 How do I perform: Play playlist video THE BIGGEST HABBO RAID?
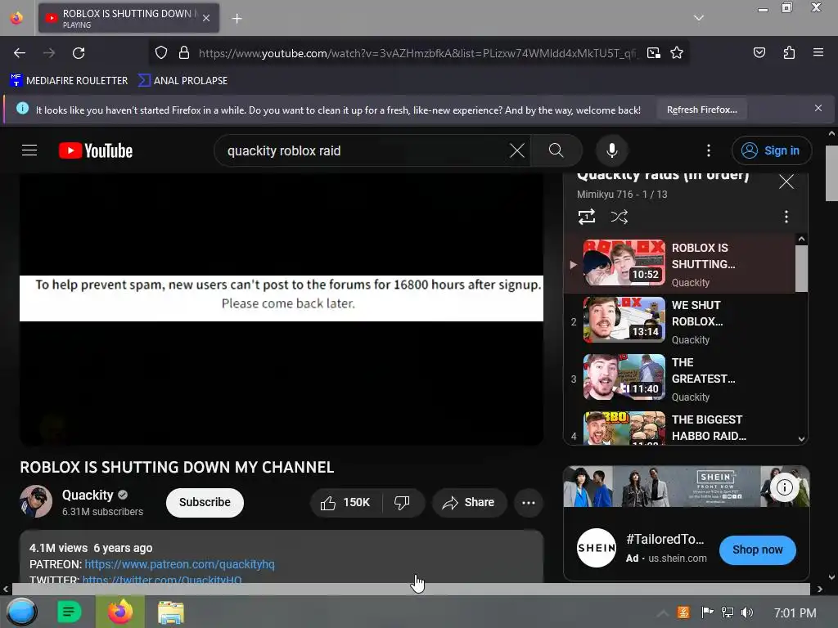point(680,428)
